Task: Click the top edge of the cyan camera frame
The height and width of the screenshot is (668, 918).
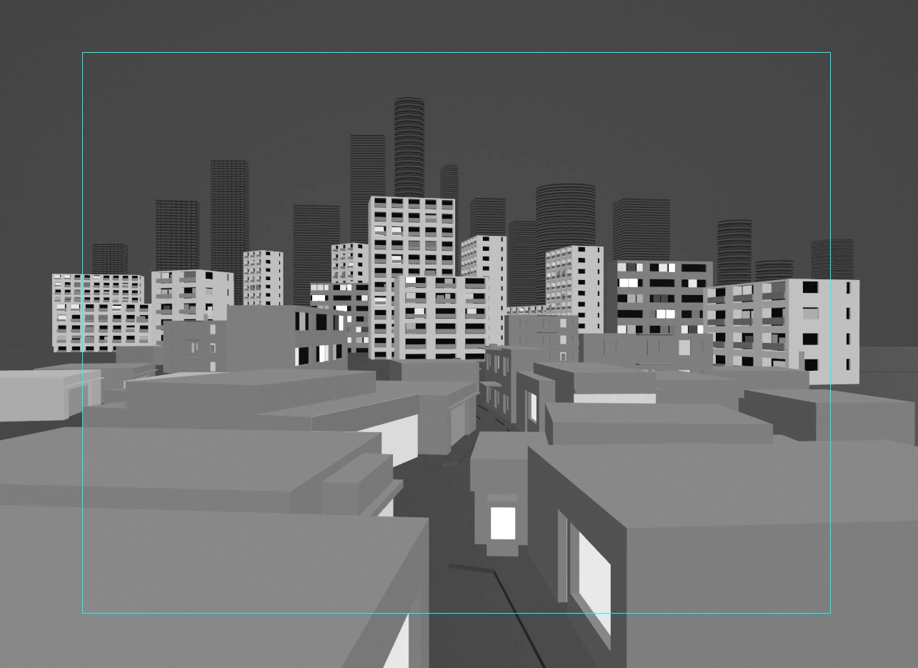Action: 456,52
